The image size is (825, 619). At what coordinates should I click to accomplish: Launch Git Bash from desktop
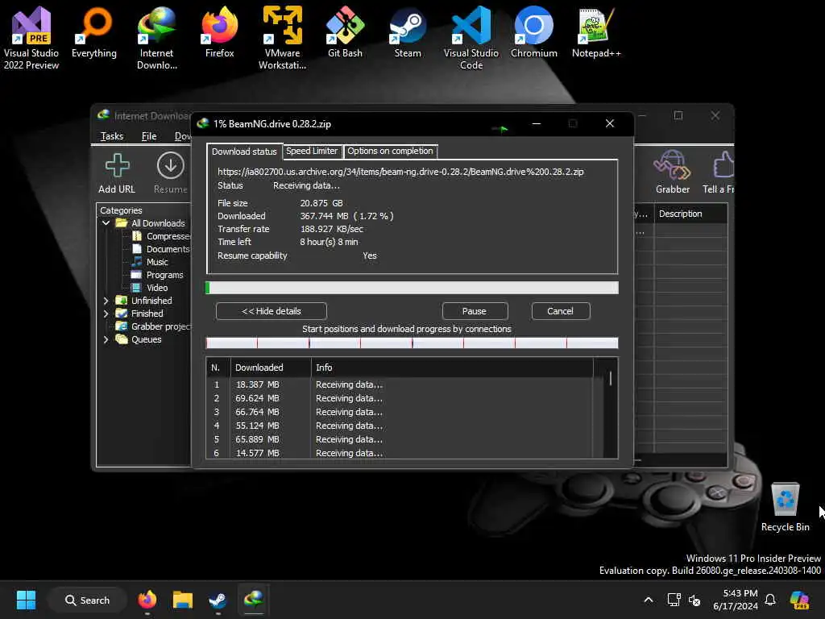point(345,32)
